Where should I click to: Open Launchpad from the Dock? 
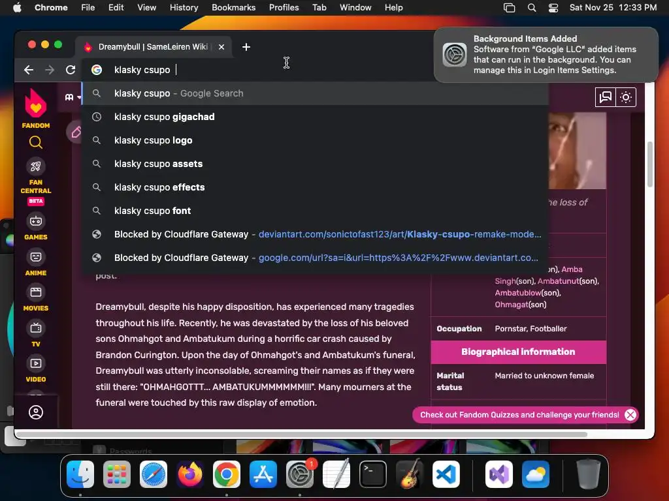117,474
